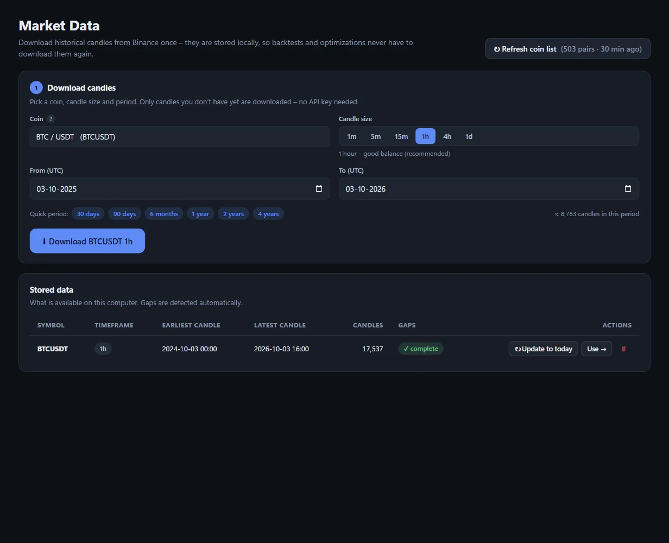Viewport: 669px width, 543px height.
Task: Select the 5m candle size
Action: tap(376, 136)
